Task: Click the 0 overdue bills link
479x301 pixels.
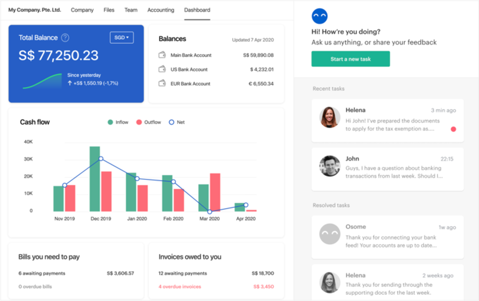Action: [35, 287]
